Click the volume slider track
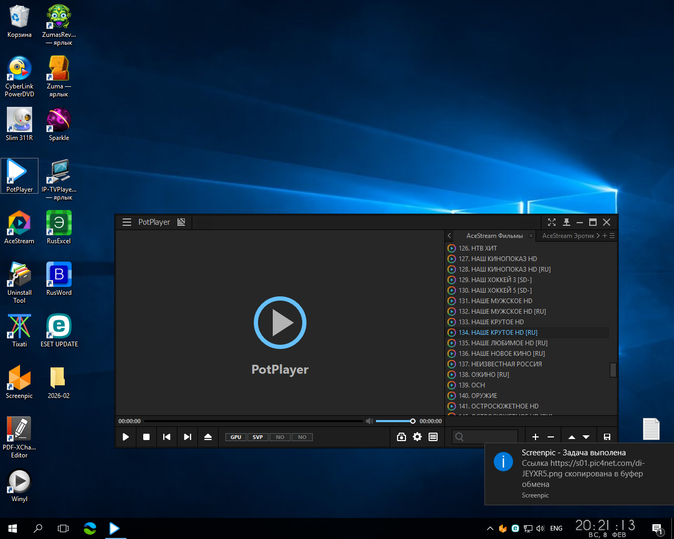Viewport: 674px width, 539px height. [x=394, y=421]
